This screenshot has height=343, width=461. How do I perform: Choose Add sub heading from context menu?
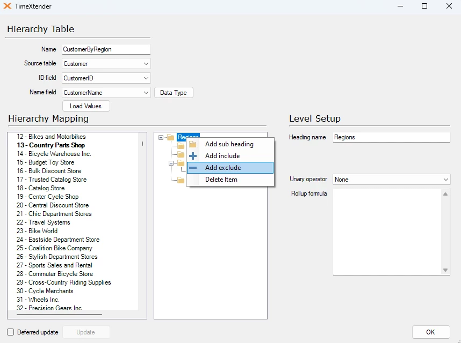pos(229,144)
